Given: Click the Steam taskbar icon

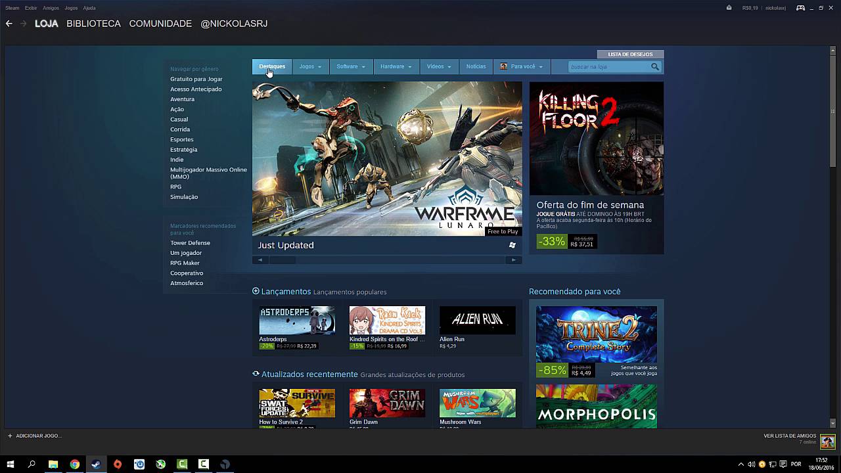Looking at the screenshot, I should 96,464.
